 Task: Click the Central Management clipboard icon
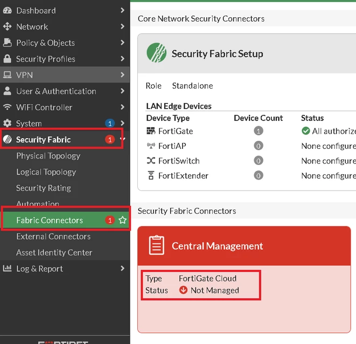point(156,245)
